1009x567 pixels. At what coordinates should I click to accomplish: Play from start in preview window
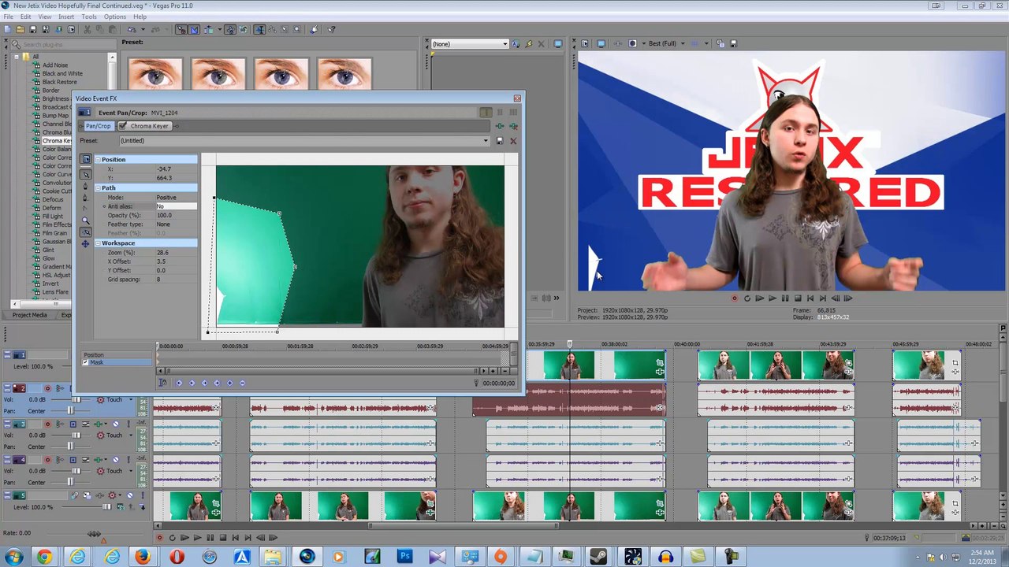[759, 298]
